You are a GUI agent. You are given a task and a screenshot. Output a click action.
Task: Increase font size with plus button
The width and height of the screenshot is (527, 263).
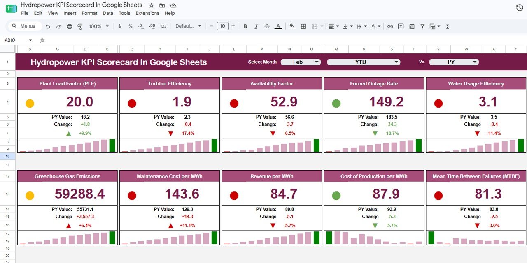[233, 26]
